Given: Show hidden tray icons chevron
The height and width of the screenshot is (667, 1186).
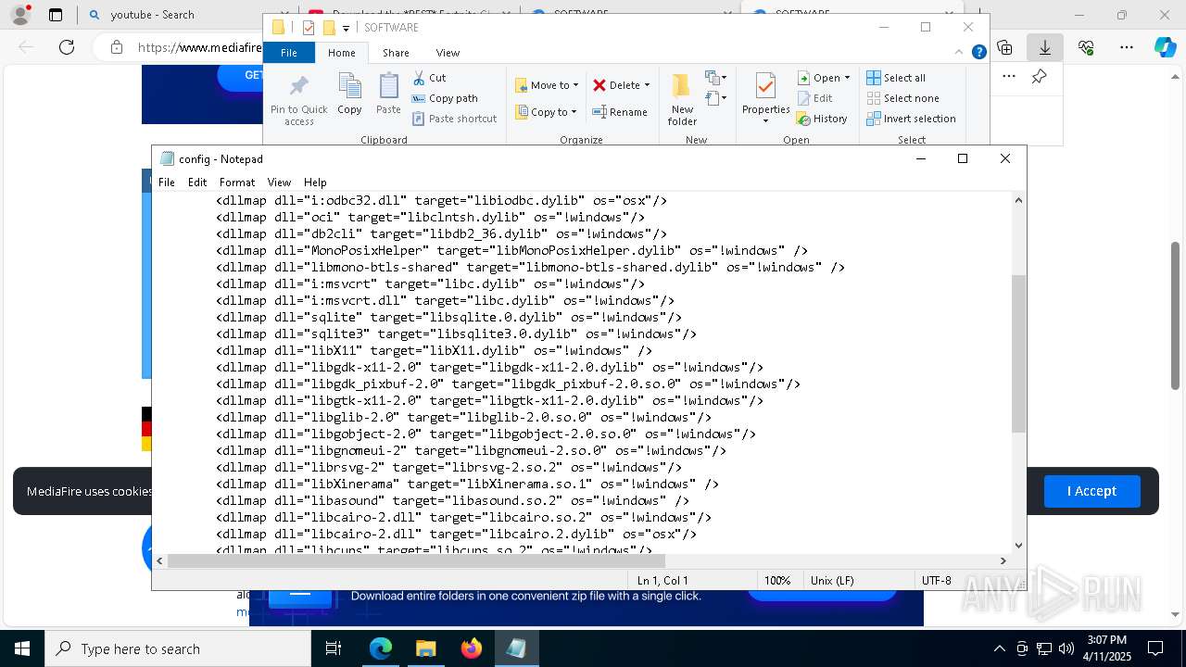Looking at the screenshot, I should 999,648.
